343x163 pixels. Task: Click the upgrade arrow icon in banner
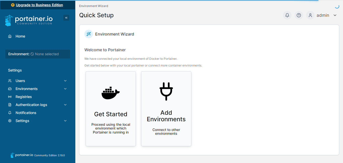[13, 5]
